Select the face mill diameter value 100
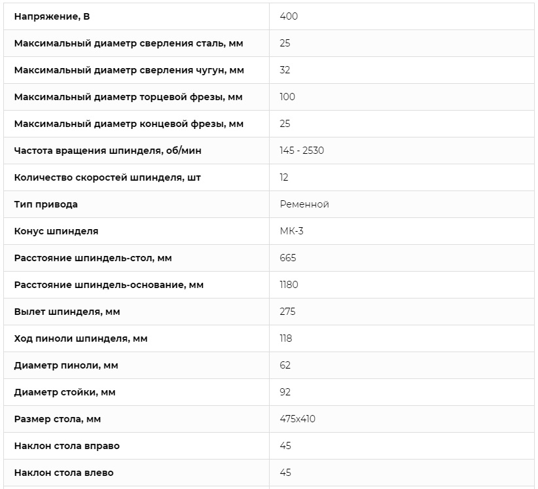The image size is (538, 489). [x=287, y=97]
